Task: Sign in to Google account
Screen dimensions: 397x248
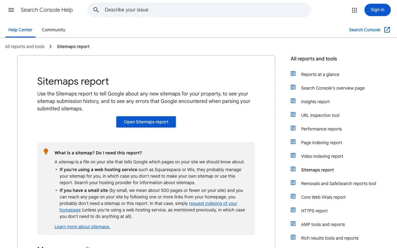Action: pyautogui.click(x=377, y=10)
